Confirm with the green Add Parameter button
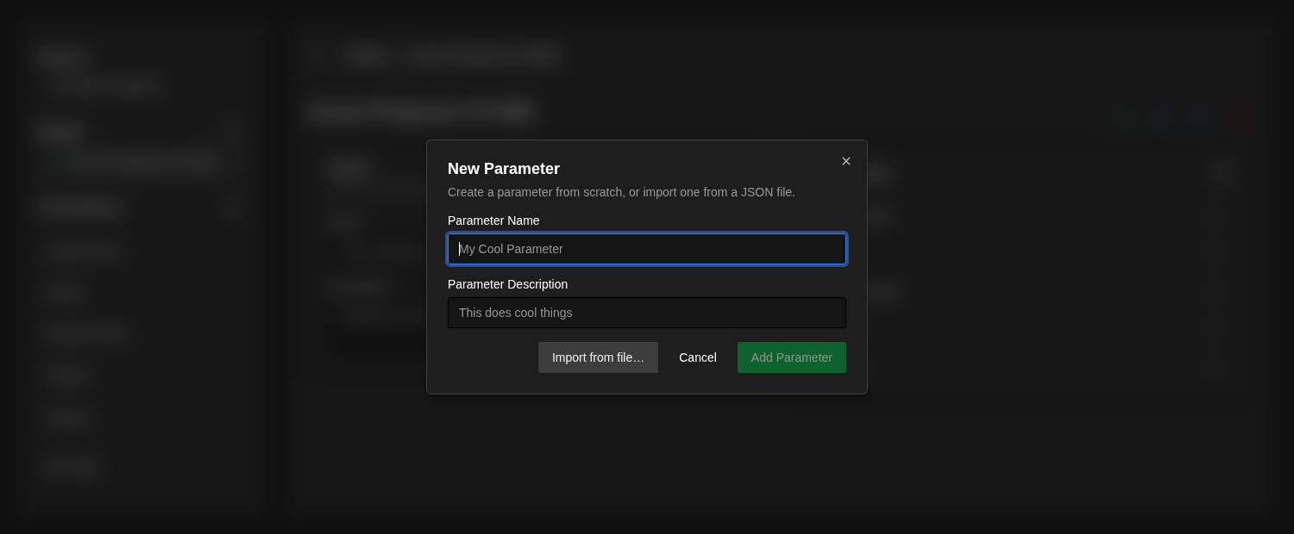Viewport: 1294px width, 534px height. click(792, 357)
